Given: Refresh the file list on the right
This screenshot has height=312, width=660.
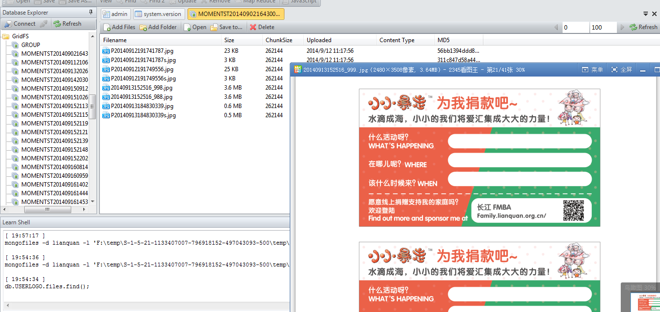Looking at the screenshot, I should click(643, 27).
